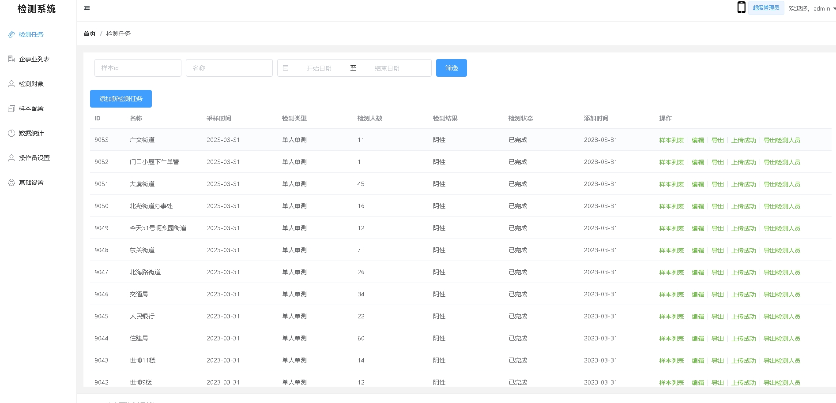836x403 pixels.
Task: Click the 操作员设置 user icon
Action: click(11, 158)
